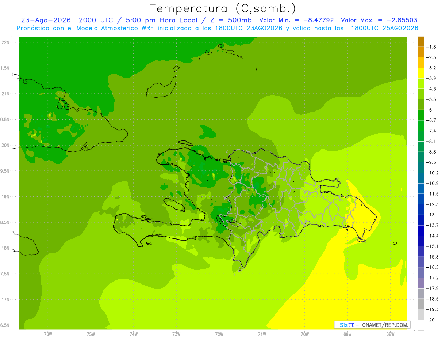Click the '21N' latitude axis label
This screenshot has height=339, width=438.
tap(5, 94)
